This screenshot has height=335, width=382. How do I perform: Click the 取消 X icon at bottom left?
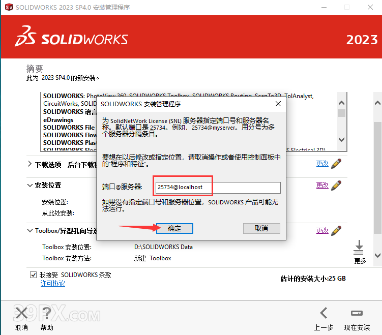click(21, 313)
